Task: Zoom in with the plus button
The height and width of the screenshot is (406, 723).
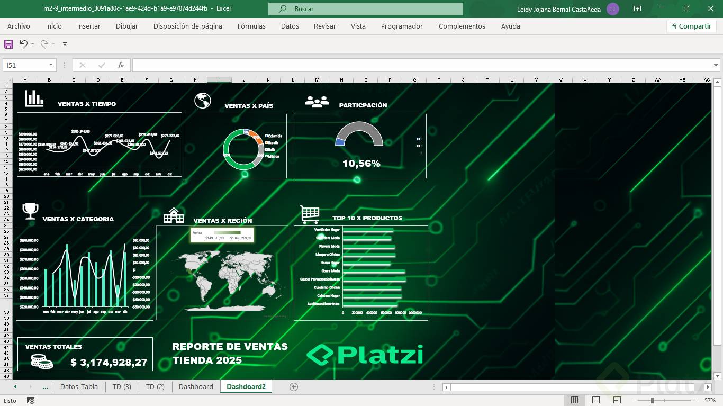Action: point(695,400)
